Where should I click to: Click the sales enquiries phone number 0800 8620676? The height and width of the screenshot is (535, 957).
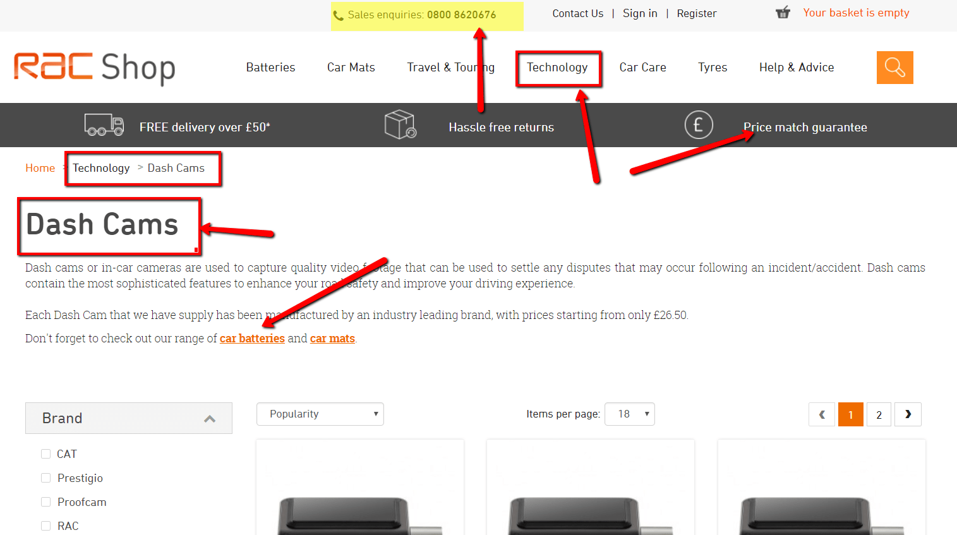[x=462, y=15]
